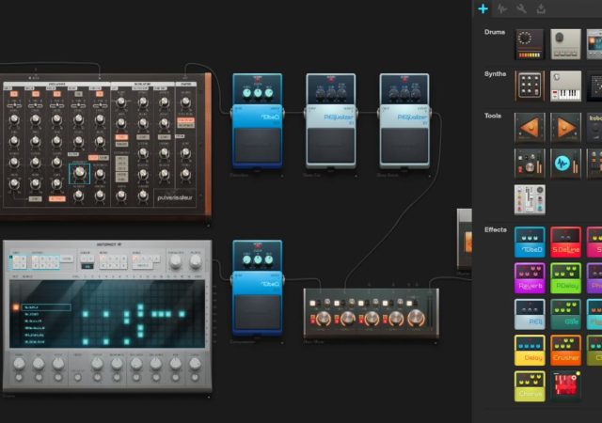Open the export tab with tray arrow icon
This screenshot has height=423, width=602.
(x=541, y=8)
